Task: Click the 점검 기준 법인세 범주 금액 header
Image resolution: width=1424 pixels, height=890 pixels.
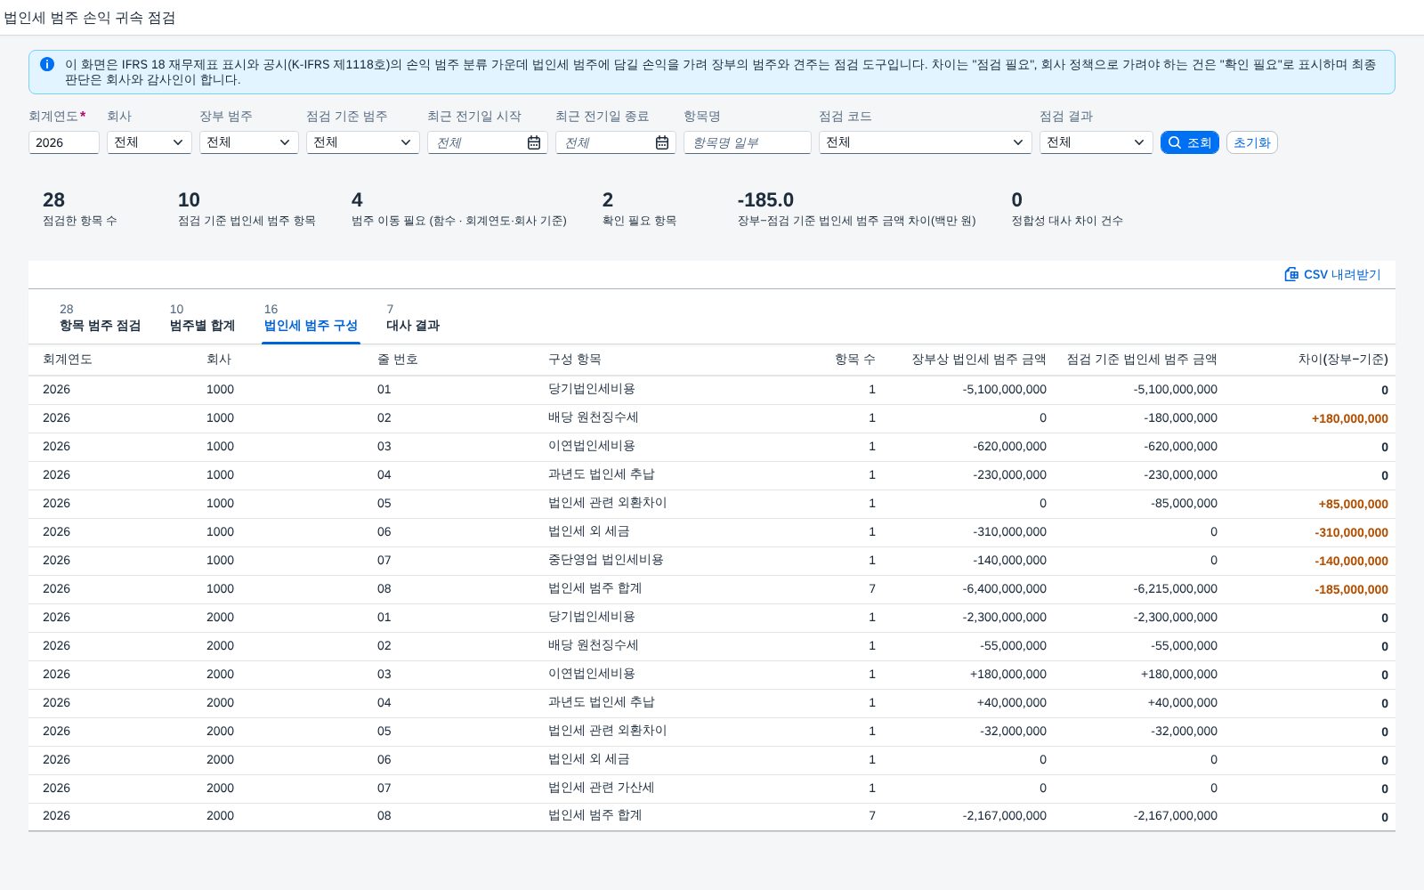Action: coord(1142,360)
